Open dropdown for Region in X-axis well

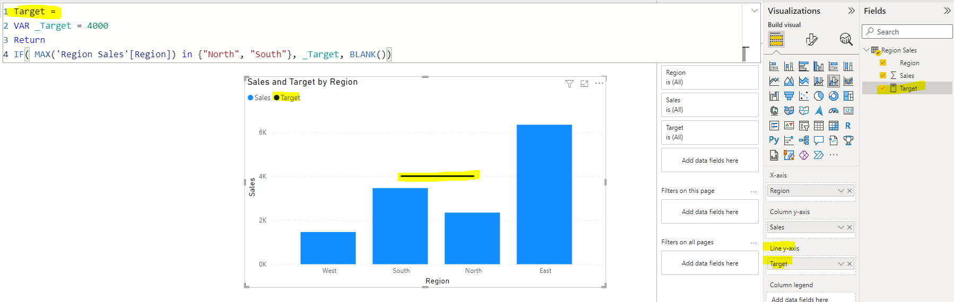coord(841,191)
